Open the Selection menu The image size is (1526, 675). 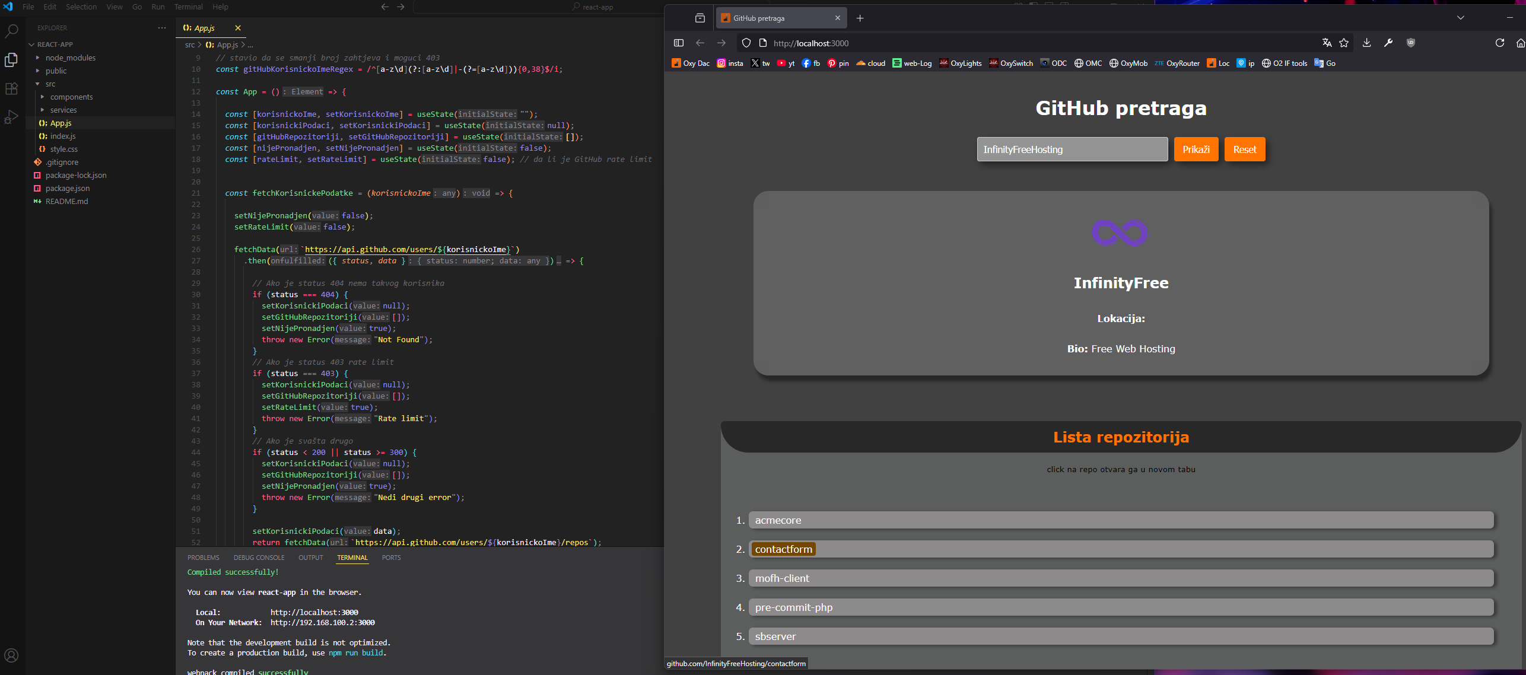point(81,7)
